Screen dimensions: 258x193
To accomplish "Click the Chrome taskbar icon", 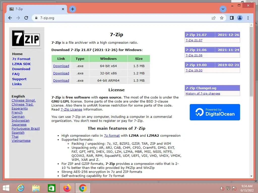I will (83, 188).
